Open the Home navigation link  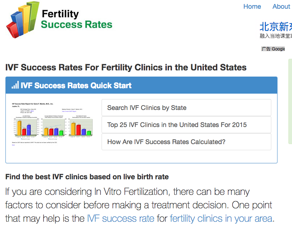(x=252, y=6)
